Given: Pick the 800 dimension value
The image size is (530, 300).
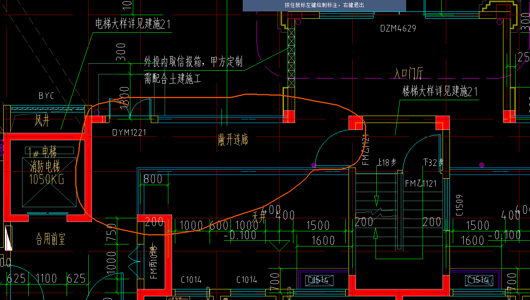Looking at the screenshot, I should pos(153,179).
